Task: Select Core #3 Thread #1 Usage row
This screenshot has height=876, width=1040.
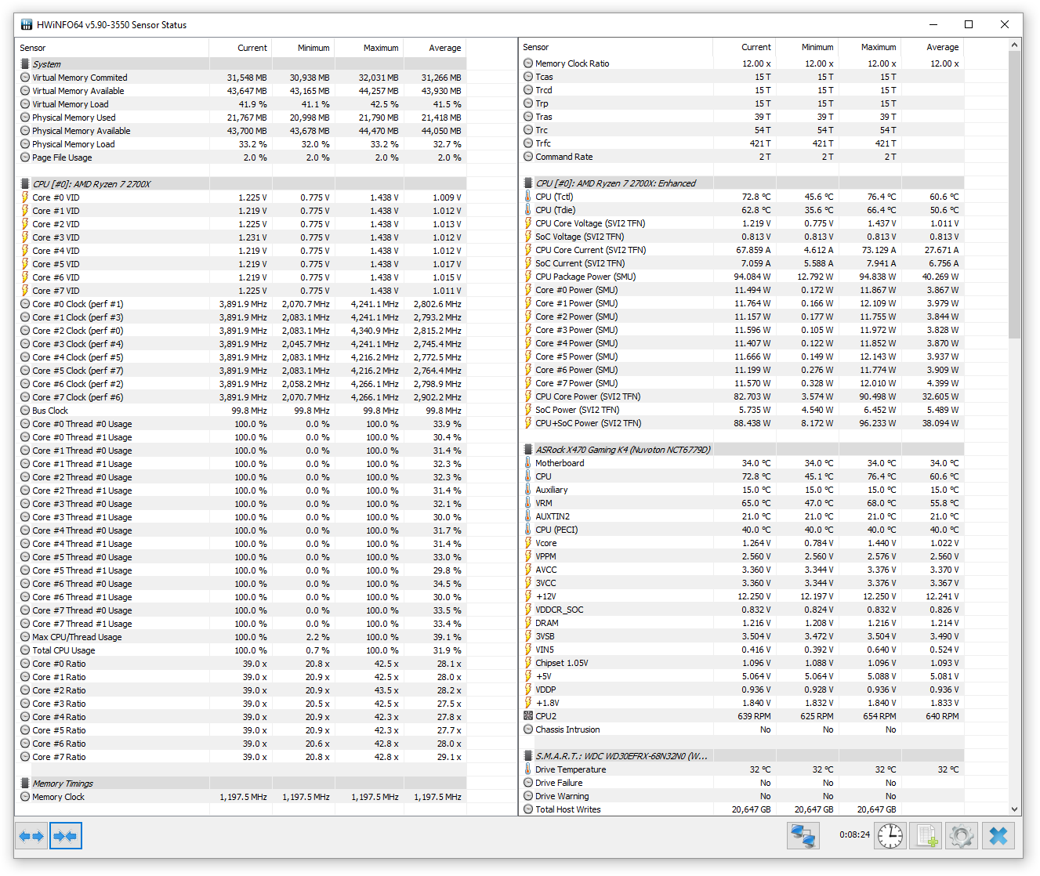Action: click(x=241, y=517)
